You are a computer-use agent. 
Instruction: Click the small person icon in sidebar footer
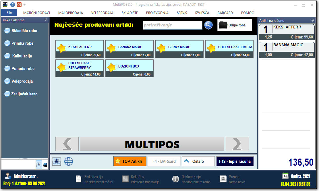(39, 165)
